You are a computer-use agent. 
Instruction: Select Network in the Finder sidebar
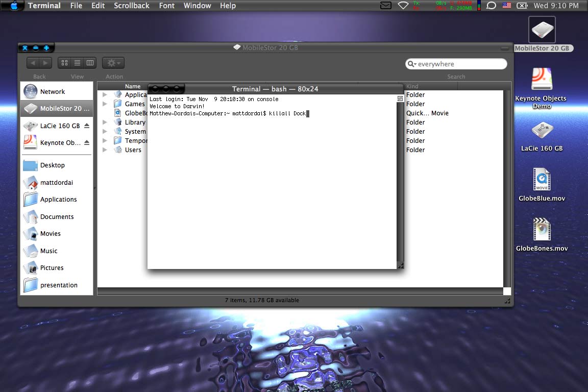tap(57, 91)
